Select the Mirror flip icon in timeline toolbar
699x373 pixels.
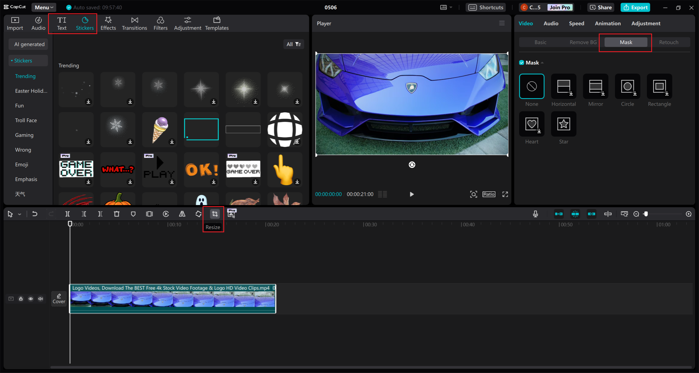tap(182, 214)
